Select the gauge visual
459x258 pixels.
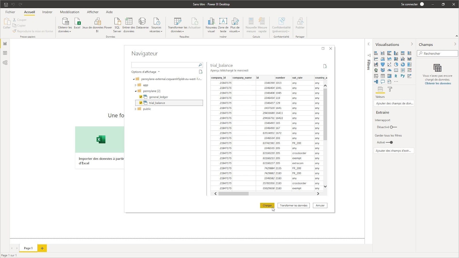pyautogui.click(x=389, y=70)
